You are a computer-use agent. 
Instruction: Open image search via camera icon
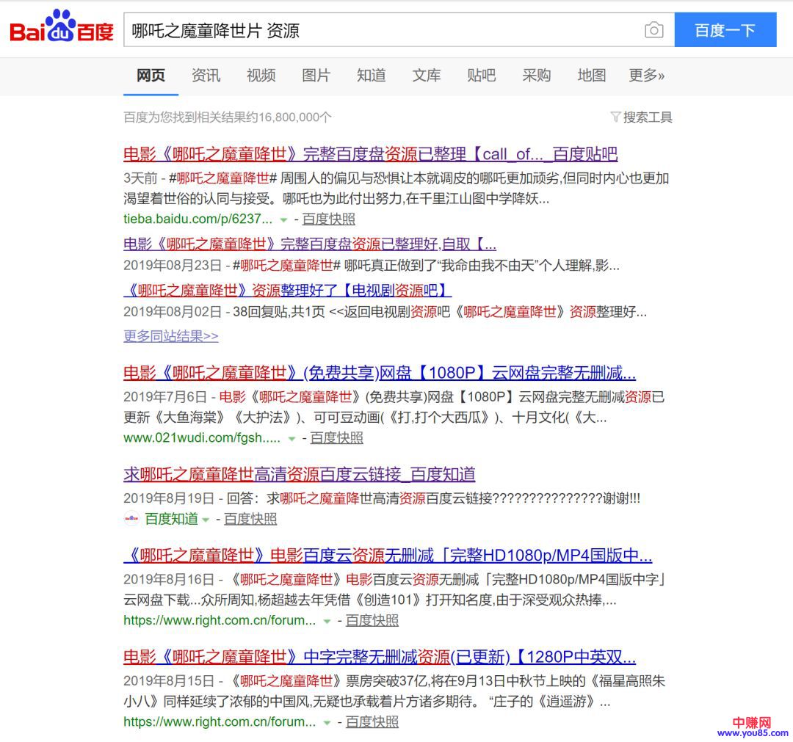coord(653,30)
